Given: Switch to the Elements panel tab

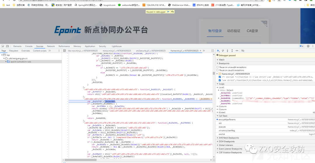Looking at the screenshot, I should click(17, 46).
